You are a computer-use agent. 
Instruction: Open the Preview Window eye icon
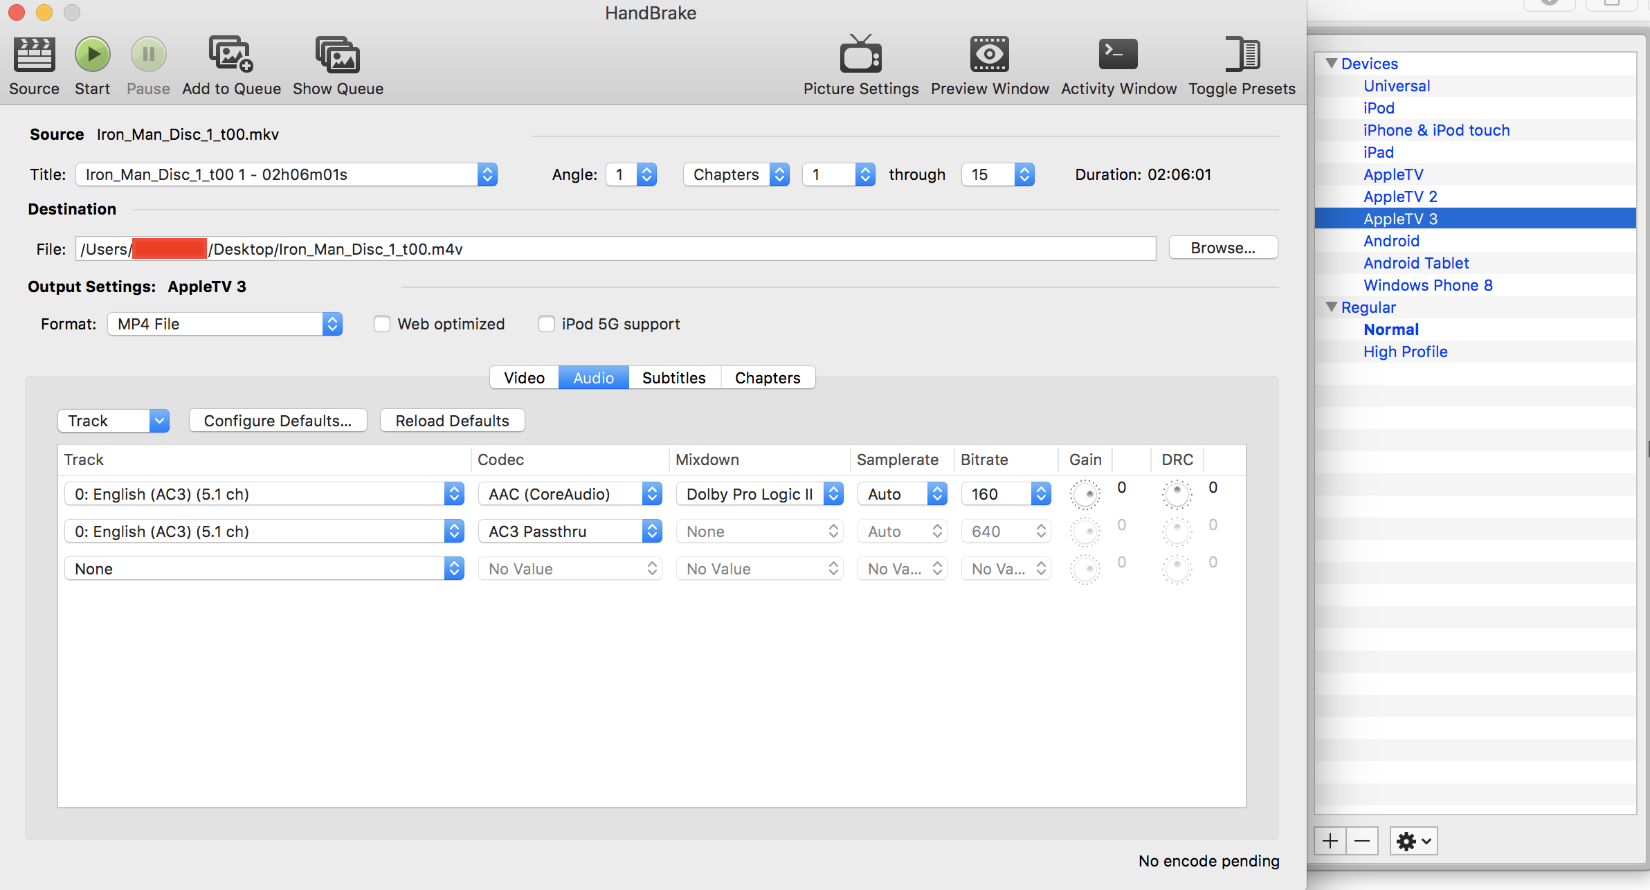pyautogui.click(x=989, y=55)
